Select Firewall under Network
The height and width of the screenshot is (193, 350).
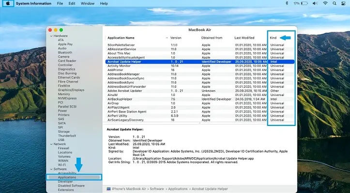pyautogui.click(x=64, y=148)
